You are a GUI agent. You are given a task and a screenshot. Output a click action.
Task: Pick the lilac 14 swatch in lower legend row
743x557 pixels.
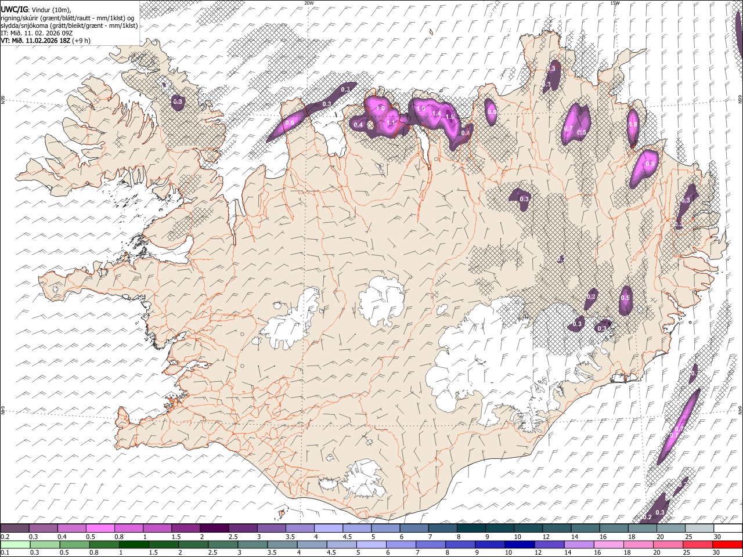pyautogui.click(x=579, y=544)
